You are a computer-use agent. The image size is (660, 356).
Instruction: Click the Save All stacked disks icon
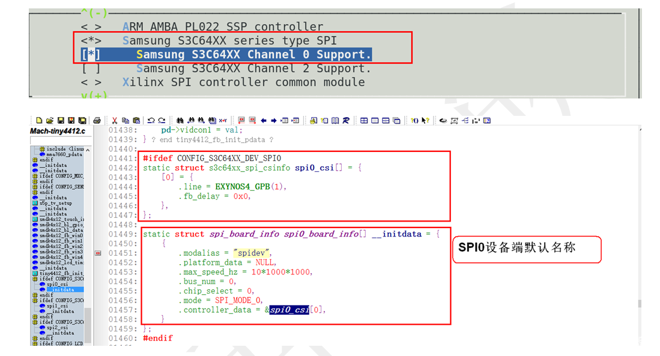82,120
